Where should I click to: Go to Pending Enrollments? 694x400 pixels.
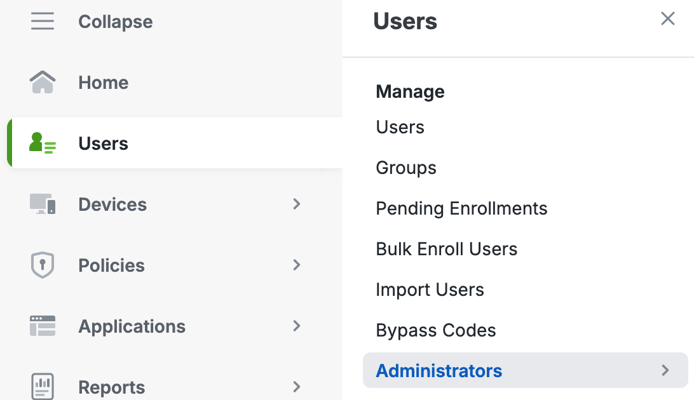[461, 209]
